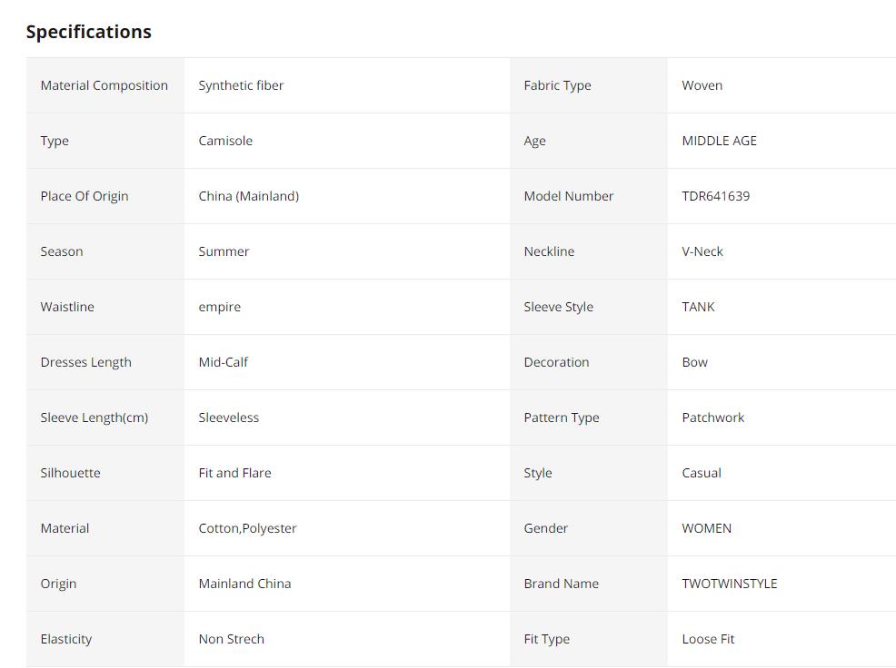
Task: Click the Summer season value
Action: point(224,251)
